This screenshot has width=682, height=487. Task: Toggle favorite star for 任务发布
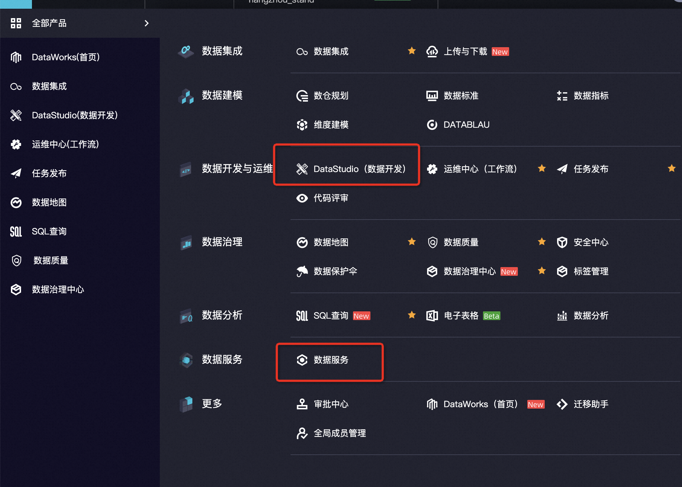[672, 168]
